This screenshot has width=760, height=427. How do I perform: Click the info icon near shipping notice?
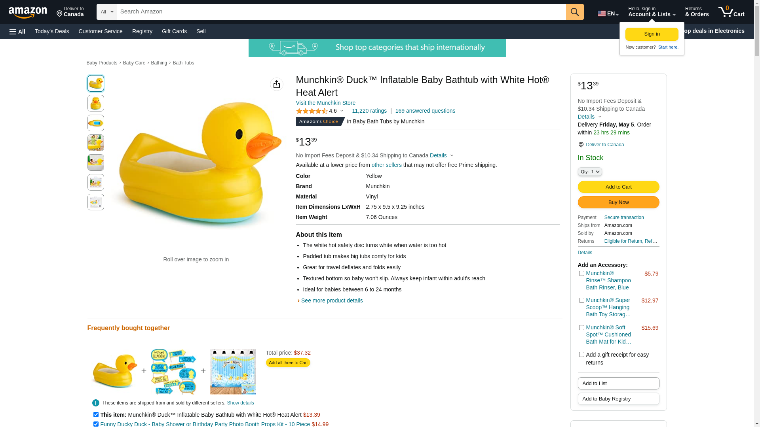96,403
